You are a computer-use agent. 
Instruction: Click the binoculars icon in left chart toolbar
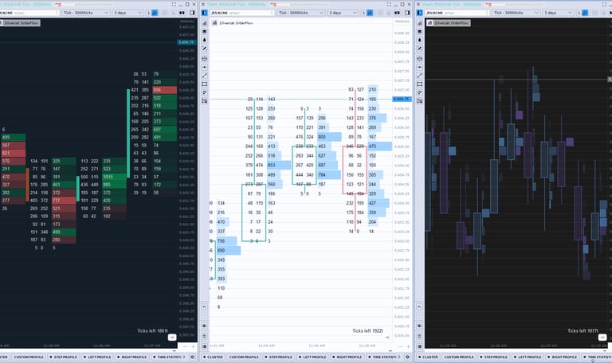(182, 13)
